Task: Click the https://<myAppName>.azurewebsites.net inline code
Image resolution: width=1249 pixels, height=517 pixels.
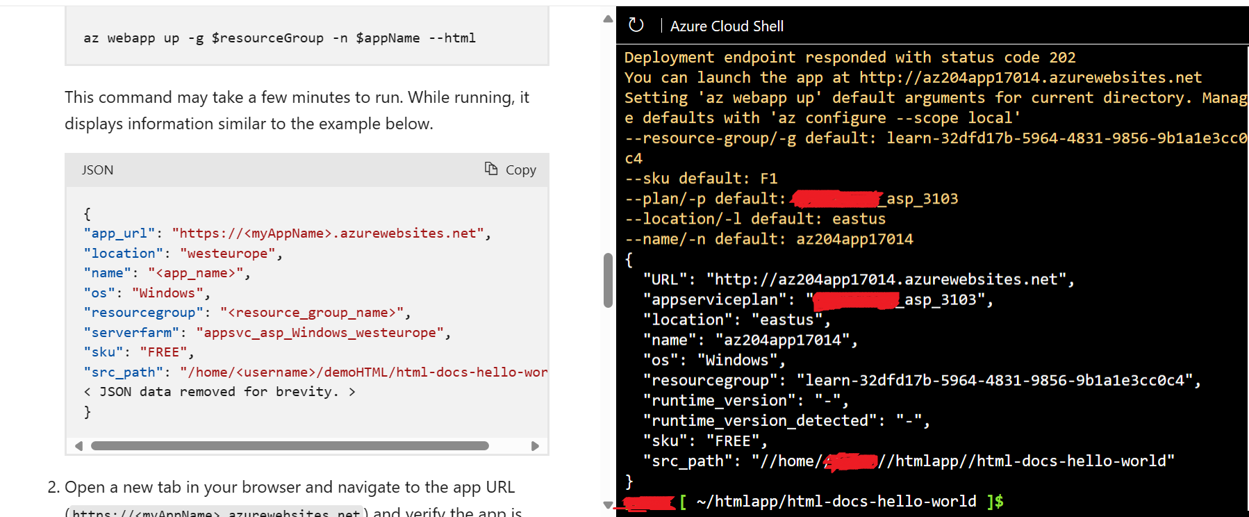Action: pyautogui.click(x=216, y=513)
